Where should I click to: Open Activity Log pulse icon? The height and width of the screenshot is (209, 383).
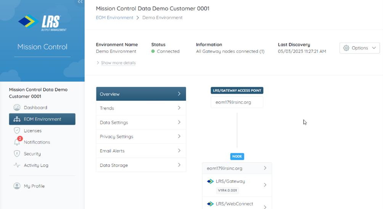[17, 165]
